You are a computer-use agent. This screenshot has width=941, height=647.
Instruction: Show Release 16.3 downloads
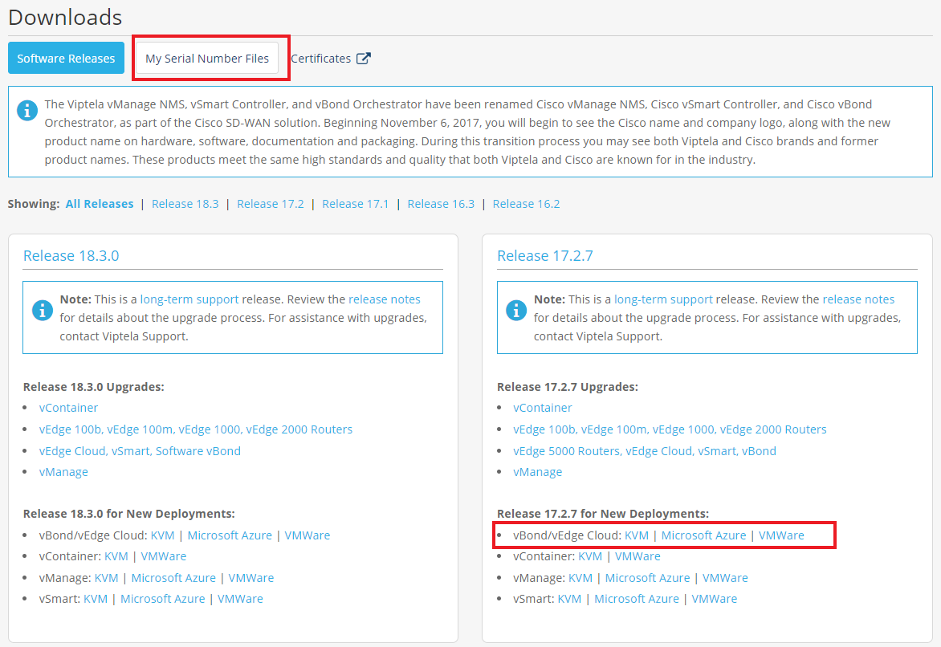coord(441,204)
